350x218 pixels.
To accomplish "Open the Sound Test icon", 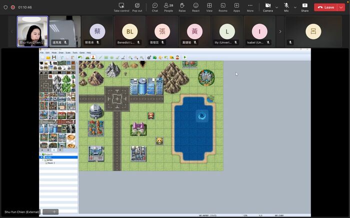I will click(160, 57).
